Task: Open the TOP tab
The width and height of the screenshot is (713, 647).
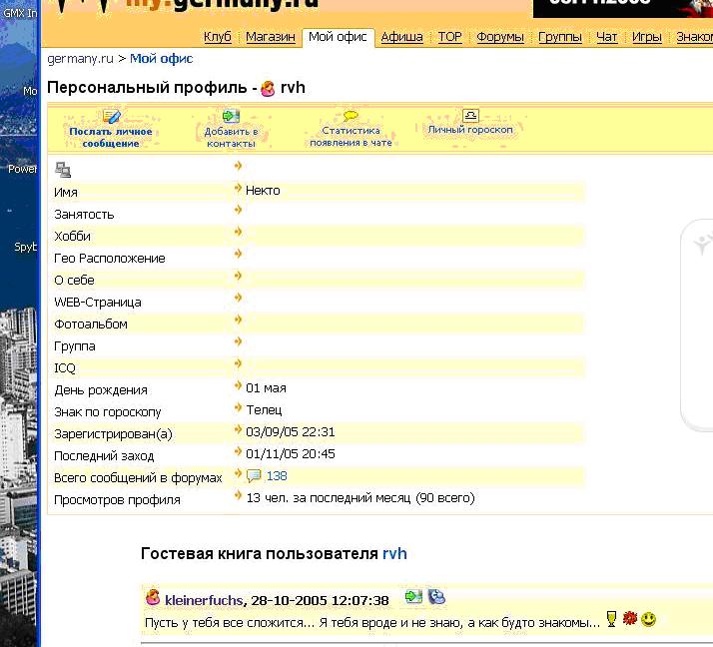Action: tap(449, 36)
